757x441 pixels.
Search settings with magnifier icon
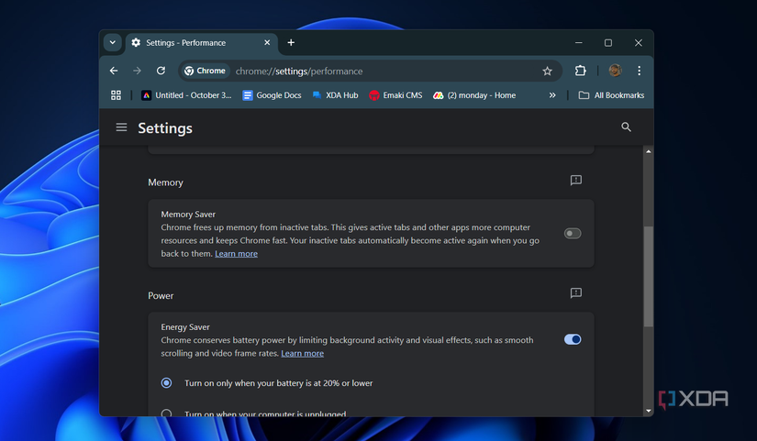pos(626,127)
